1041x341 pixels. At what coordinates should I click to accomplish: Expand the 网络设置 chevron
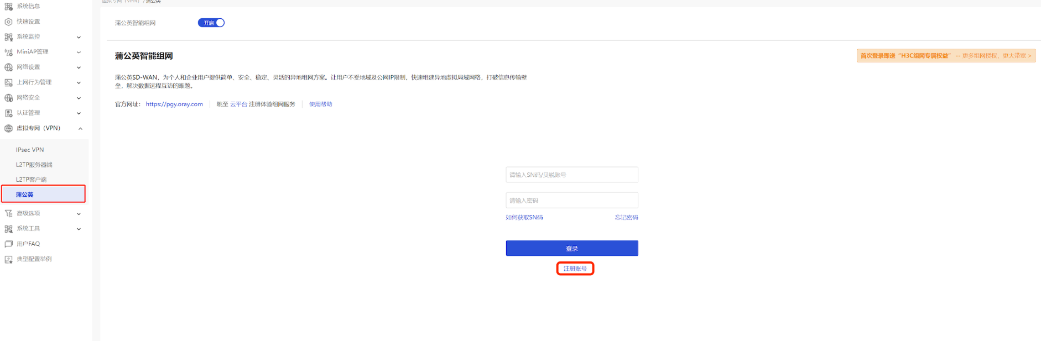pyautogui.click(x=79, y=67)
